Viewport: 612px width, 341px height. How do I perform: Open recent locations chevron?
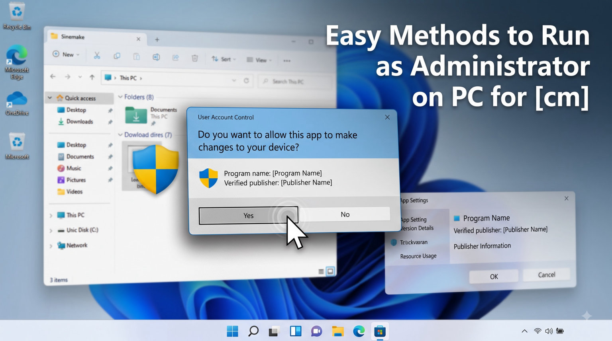click(80, 77)
